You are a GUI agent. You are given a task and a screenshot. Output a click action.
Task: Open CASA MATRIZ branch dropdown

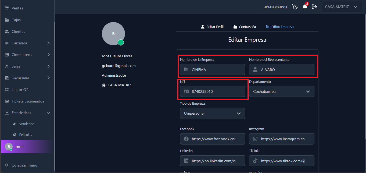pos(341,7)
